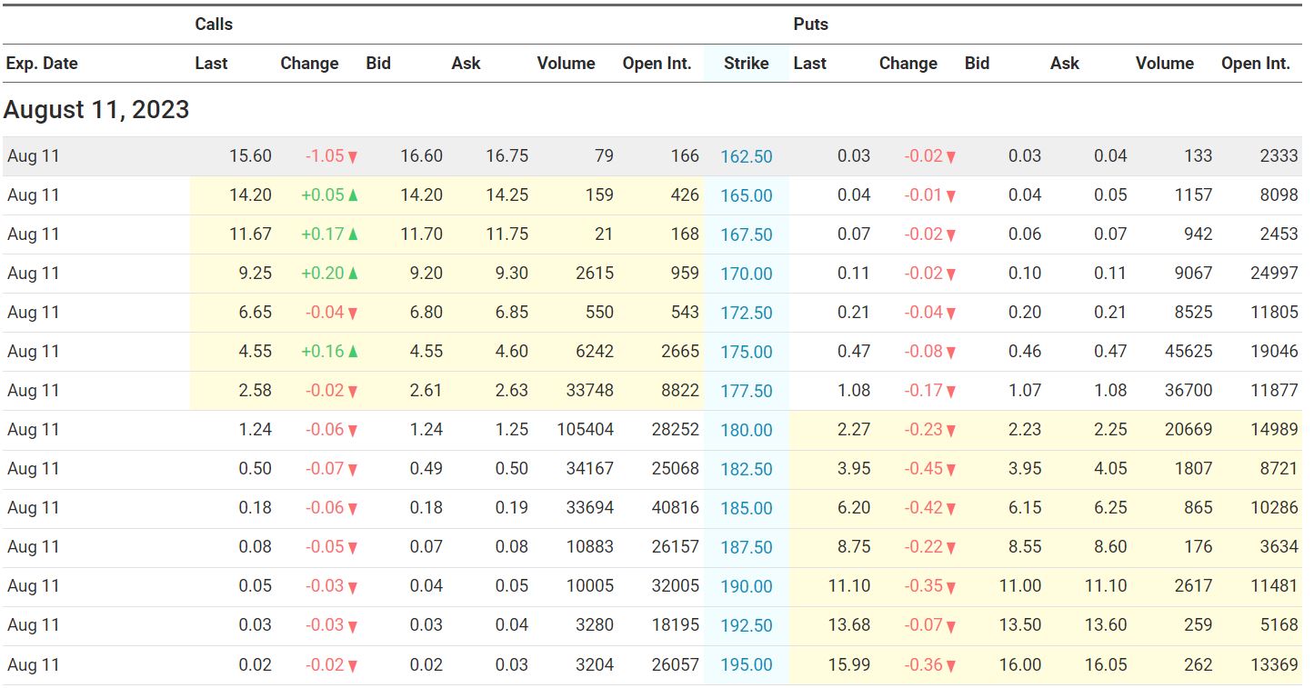The width and height of the screenshot is (1314, 688).
Task: Click the Puts section header
Action: (811, 25)
